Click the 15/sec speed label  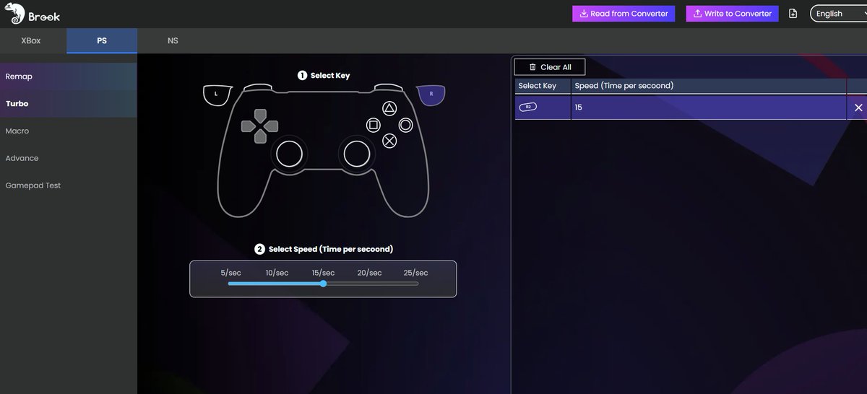[x=323, y=273]
